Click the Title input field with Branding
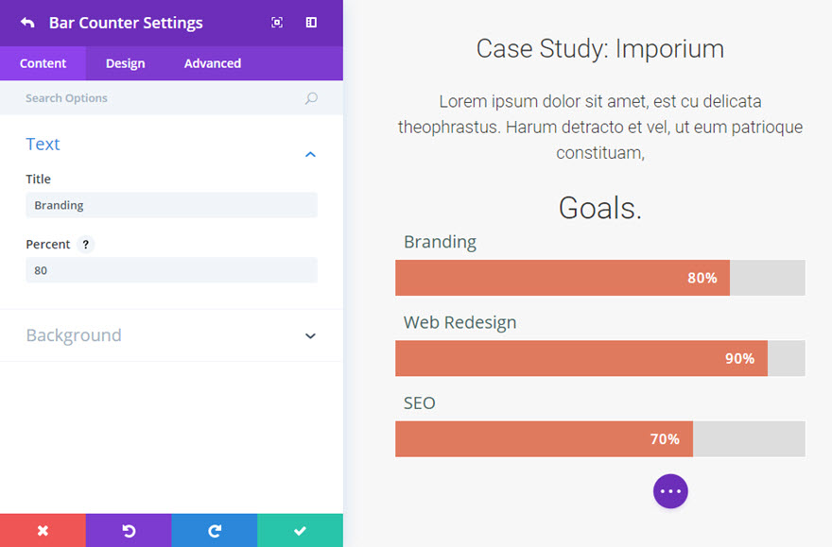Screen dimensions: 832x547 [x=171, y=205]
